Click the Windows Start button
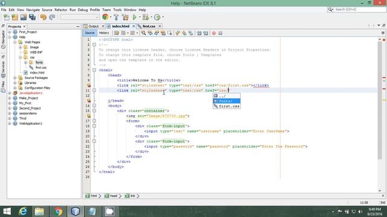The width and height of the screenshot is (387, 217). pos(7,212)
